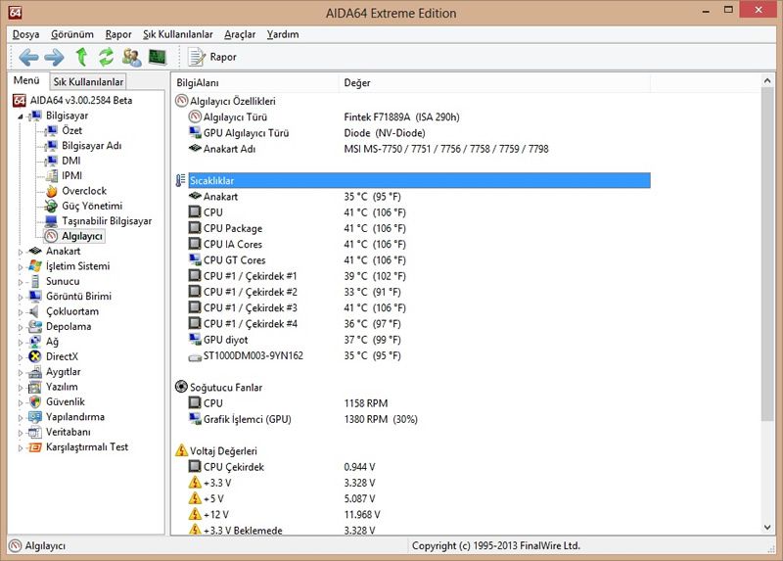The image size is (783, 561).
Task: Click the Karşılaştırmalı Test icon
Action: pos(35,447)
